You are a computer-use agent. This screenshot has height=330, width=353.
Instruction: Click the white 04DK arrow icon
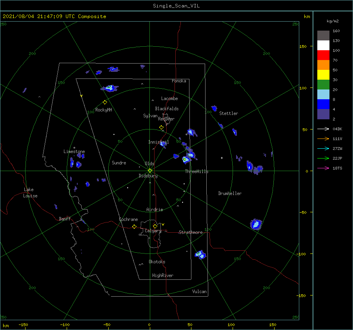tap(323, 129)
